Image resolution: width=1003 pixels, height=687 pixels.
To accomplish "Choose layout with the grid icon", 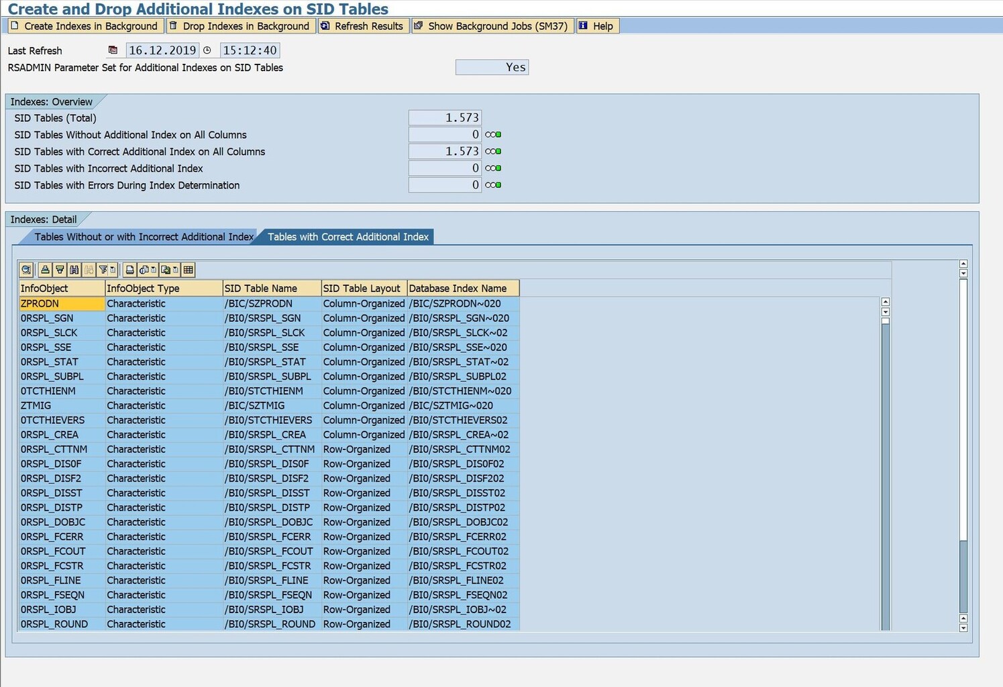I will 189,270.
